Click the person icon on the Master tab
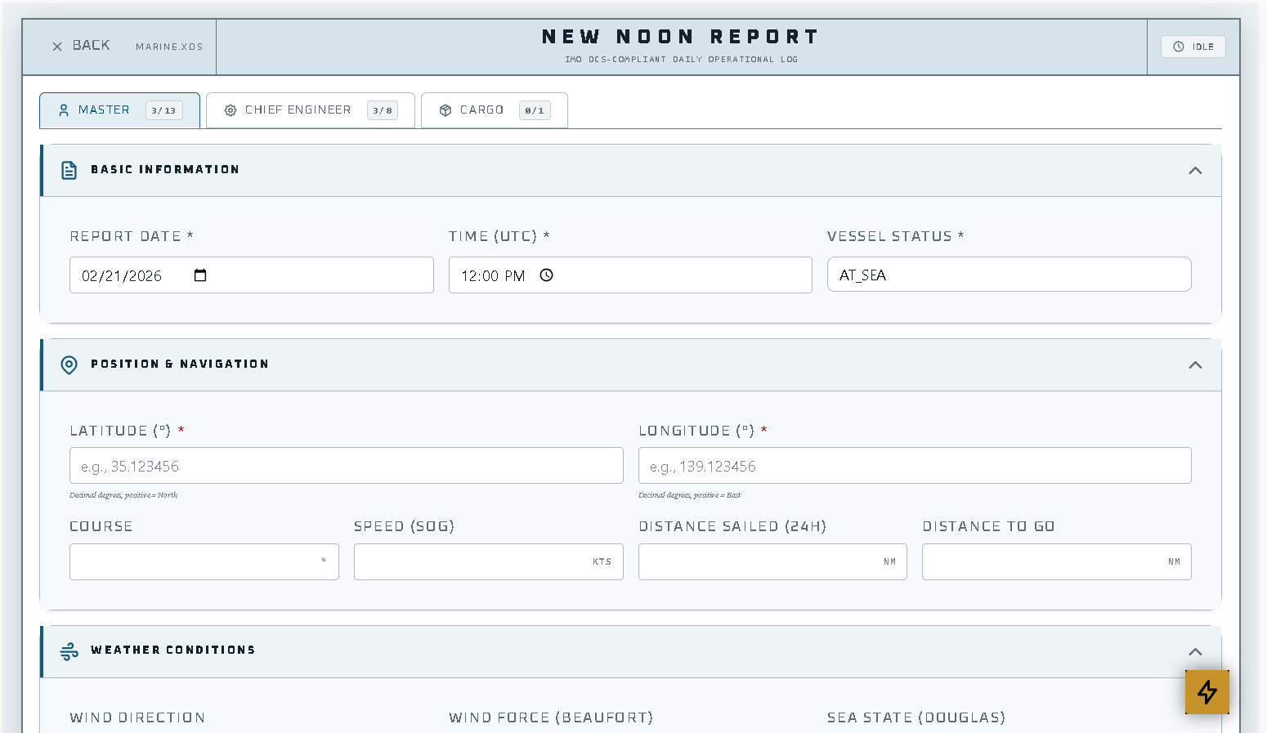This screenshot has width=1267, height=733. [x=64, y=109]
